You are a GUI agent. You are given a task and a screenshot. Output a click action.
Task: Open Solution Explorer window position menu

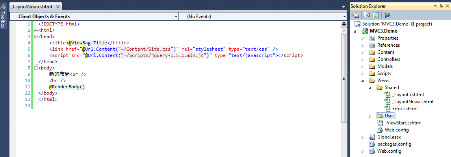(436, 6)
